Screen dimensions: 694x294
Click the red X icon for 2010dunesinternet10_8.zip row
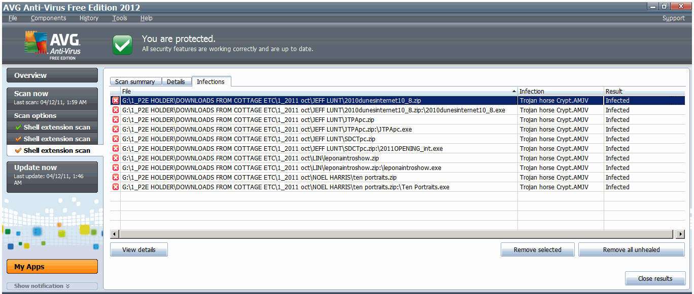tap(115, 101)
